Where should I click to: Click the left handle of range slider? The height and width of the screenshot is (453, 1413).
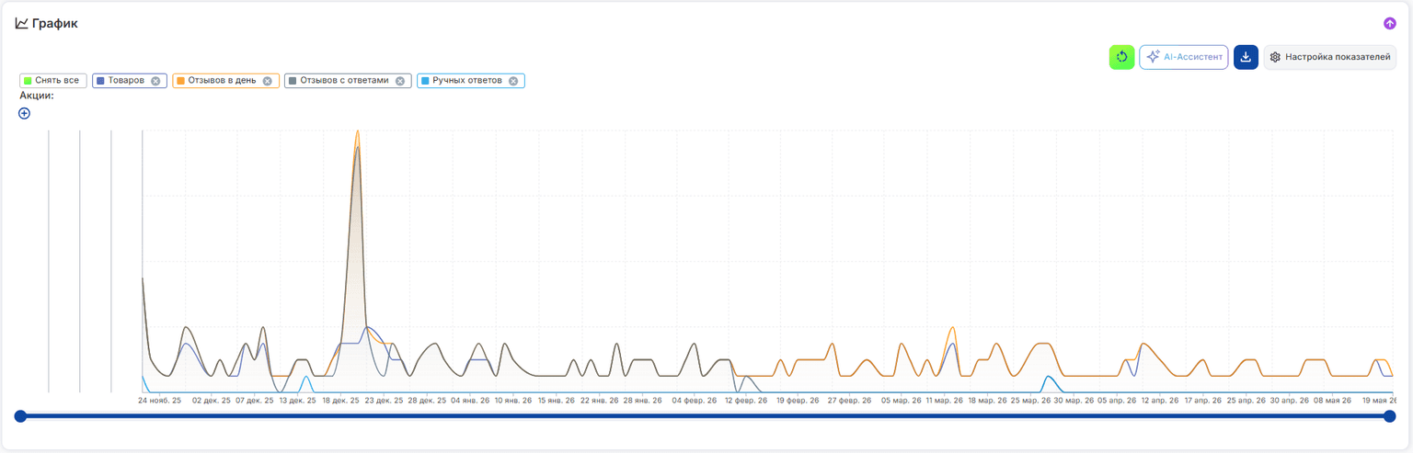[x=20, y=416]
